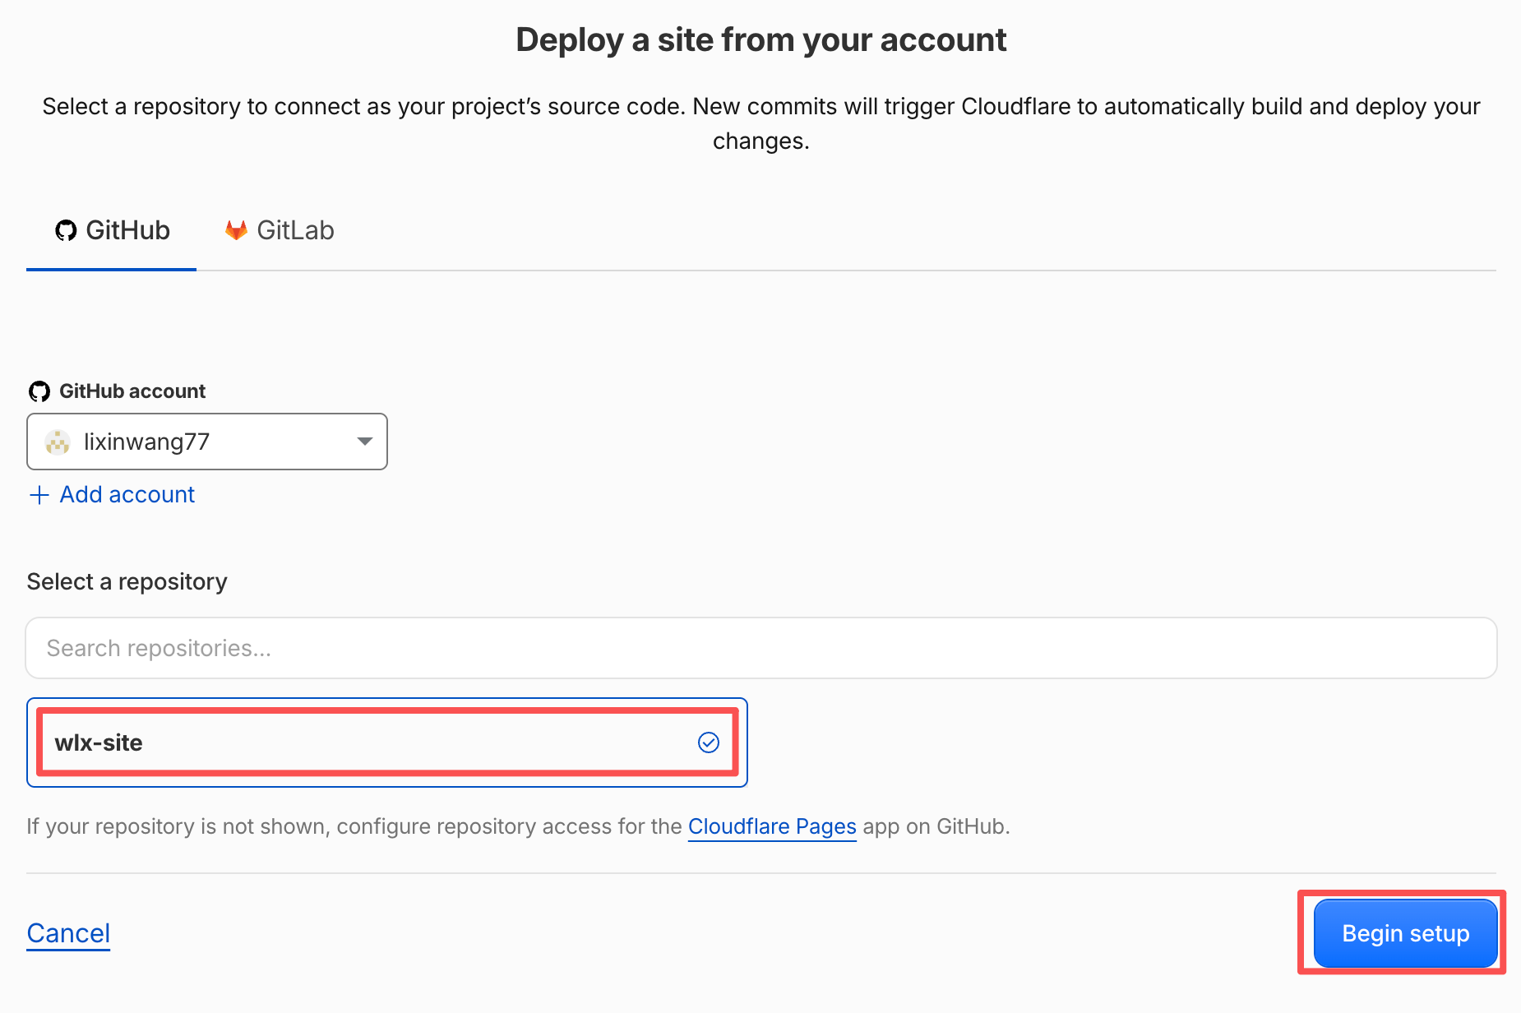Switch to the GitHub tab
This screenshot has height=1013, width=1521.
(x=112, y=230)
